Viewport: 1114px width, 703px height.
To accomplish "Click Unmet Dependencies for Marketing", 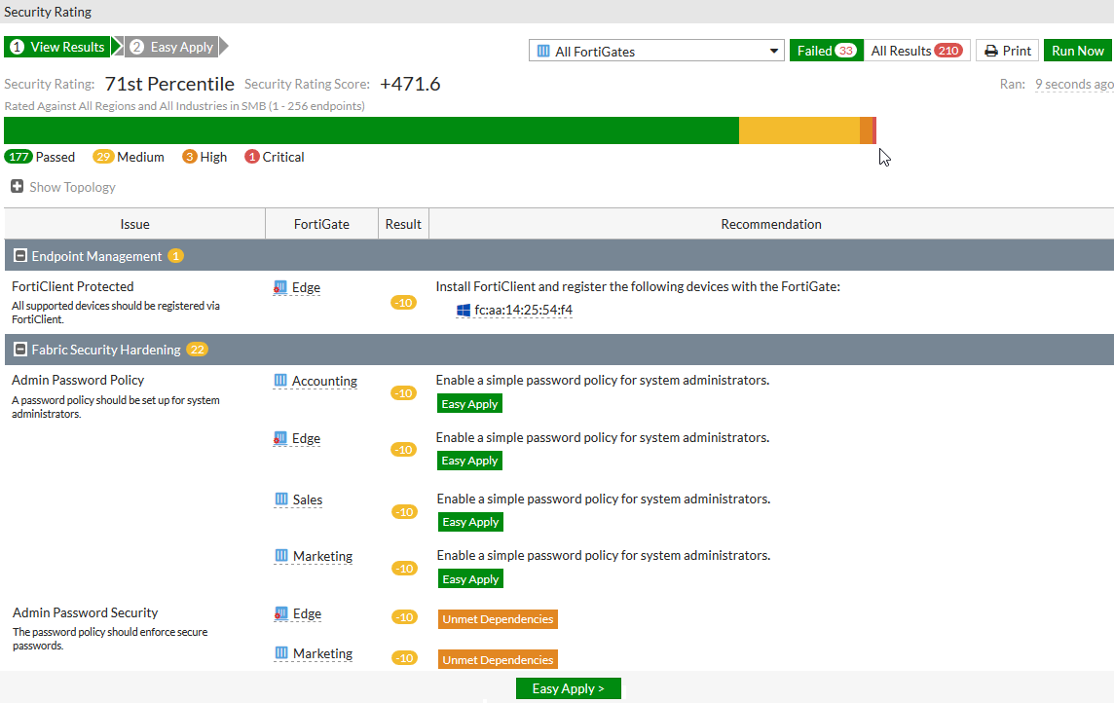I will (498, 660).
